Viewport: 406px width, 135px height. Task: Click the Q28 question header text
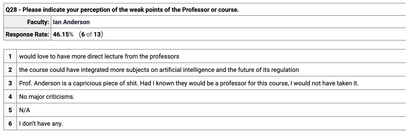(122, 10)
